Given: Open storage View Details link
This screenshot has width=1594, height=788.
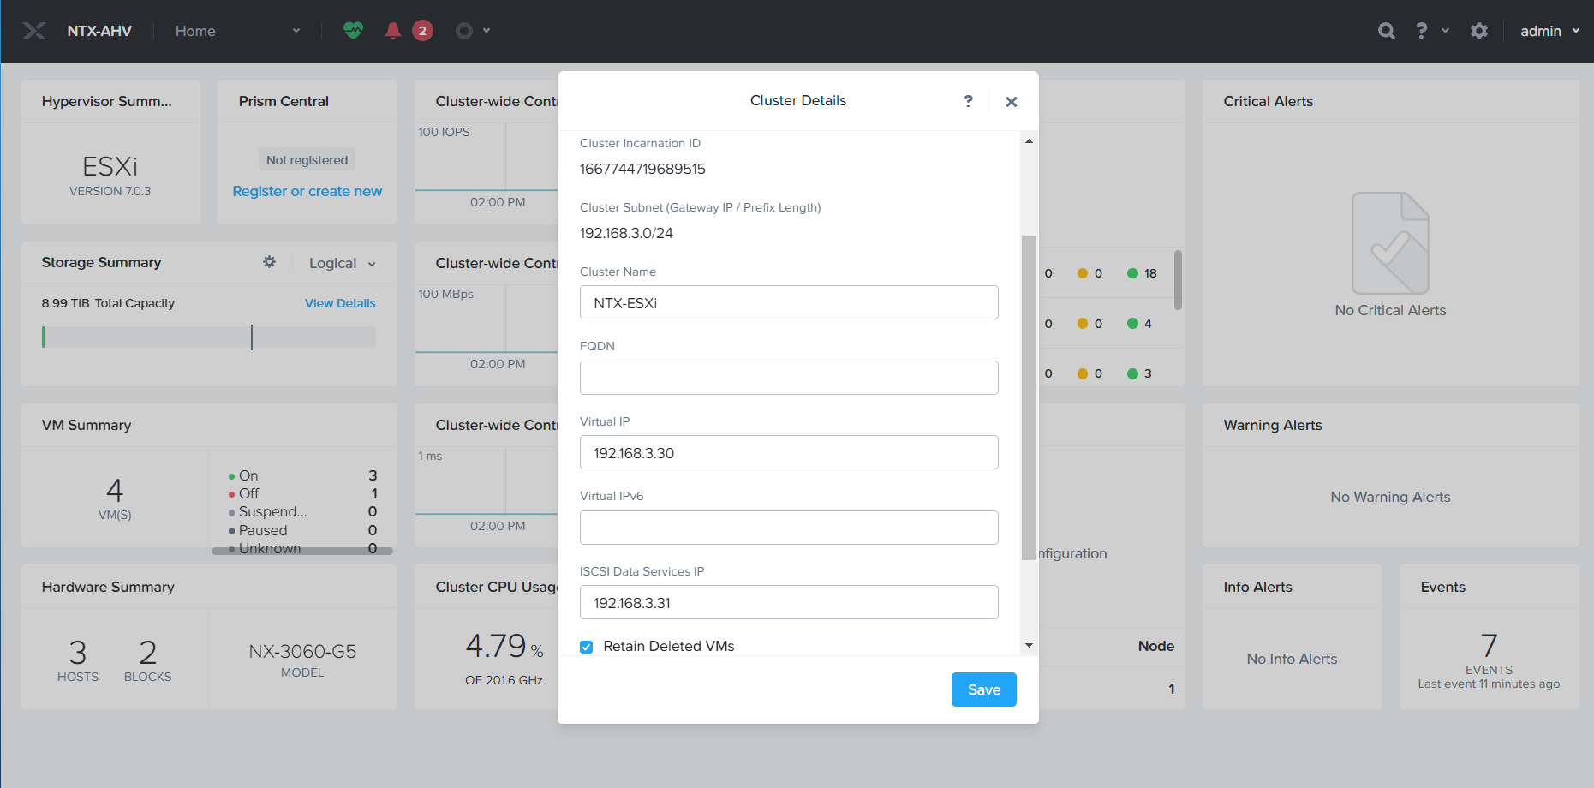Looking at the screenshot, I should [x=340, y=303].
